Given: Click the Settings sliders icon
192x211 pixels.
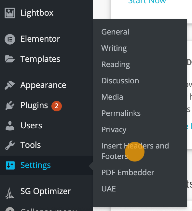Looking at the screenshot, I should coord(10,165).
